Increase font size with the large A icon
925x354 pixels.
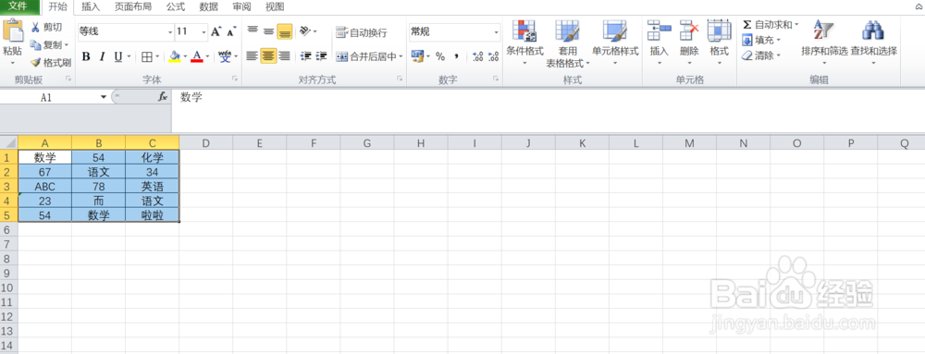(x=216, y=31)
